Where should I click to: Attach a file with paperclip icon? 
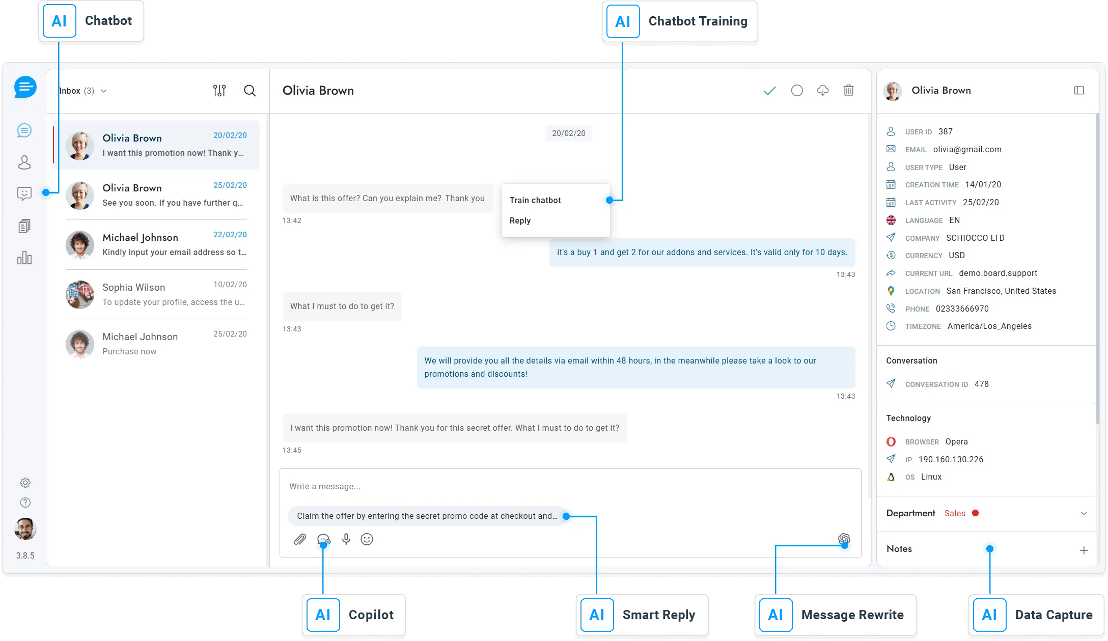click(x=300, y=539)
